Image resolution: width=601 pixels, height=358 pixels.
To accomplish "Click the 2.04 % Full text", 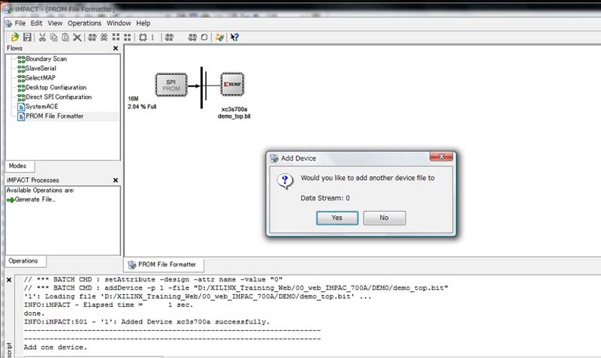I will click(x=142, y=107).
